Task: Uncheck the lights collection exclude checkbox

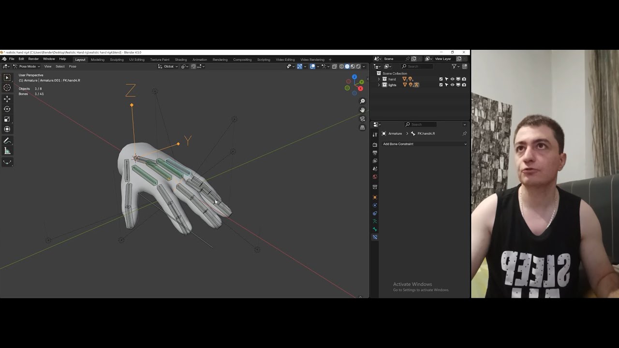Action: point(441,85)
